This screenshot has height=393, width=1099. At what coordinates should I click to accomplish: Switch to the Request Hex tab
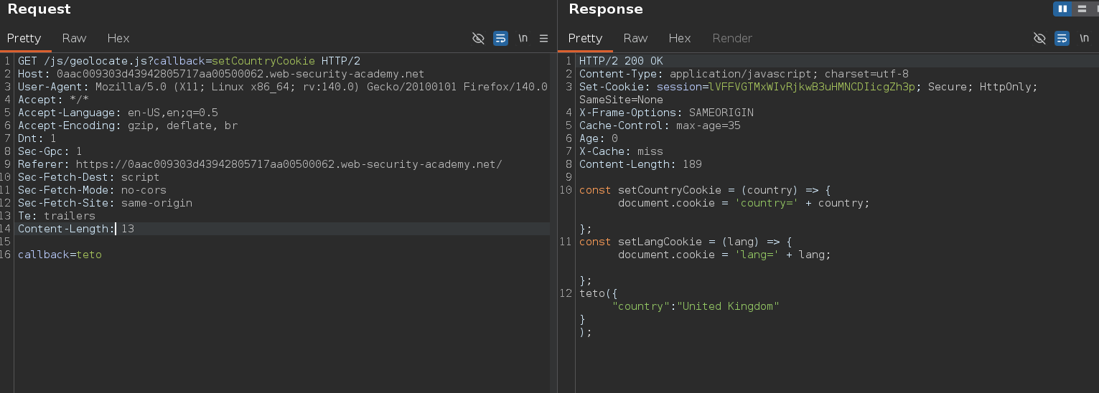[x=118, y=38]
